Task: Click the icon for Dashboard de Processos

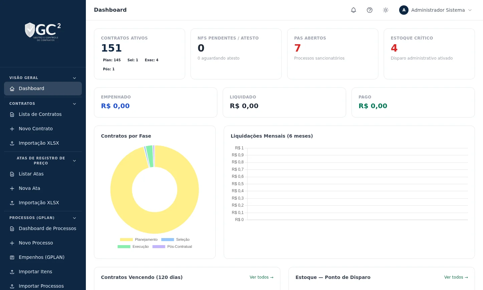Action: pyautogui.click(x=12, y=229)
